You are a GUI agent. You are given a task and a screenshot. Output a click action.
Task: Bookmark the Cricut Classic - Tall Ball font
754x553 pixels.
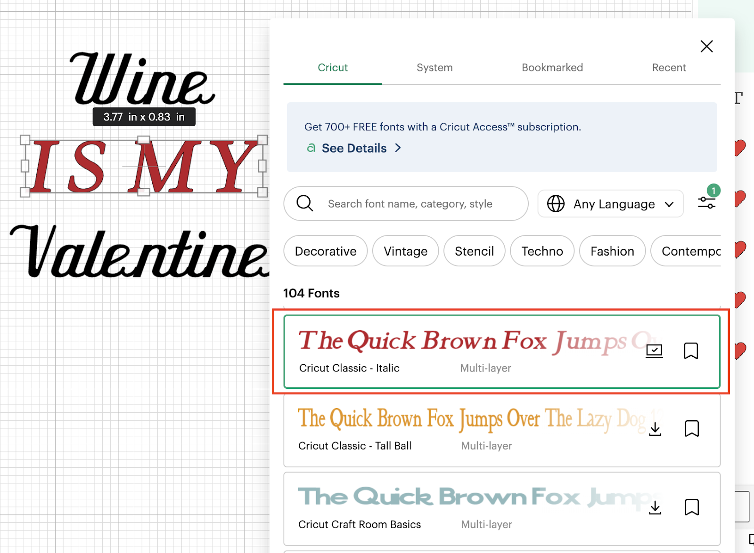[x=691, y=429]
